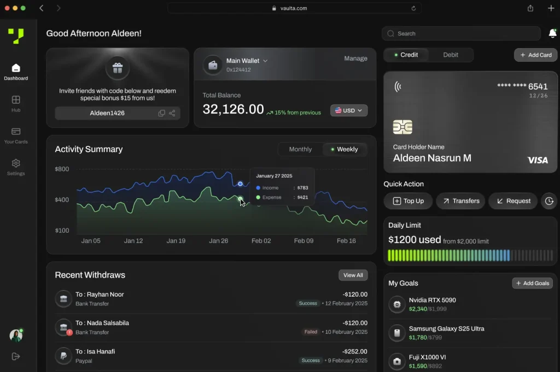Open the USD currency dropdown
Image resolution: width=560 pixels, height=372 pixels.
348,110
